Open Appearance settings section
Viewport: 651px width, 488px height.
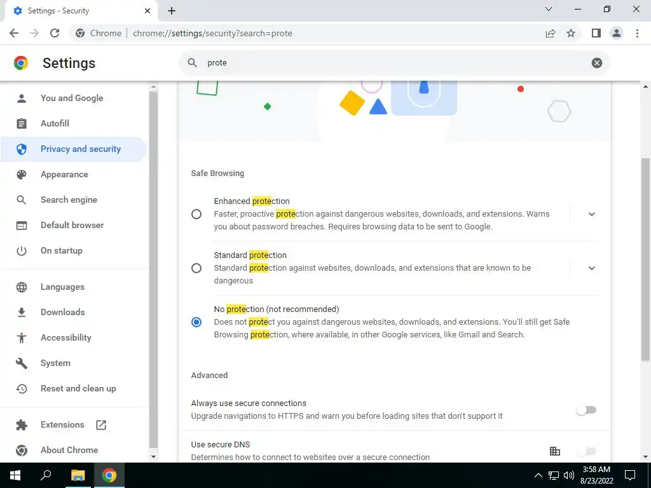click(74, 174)
